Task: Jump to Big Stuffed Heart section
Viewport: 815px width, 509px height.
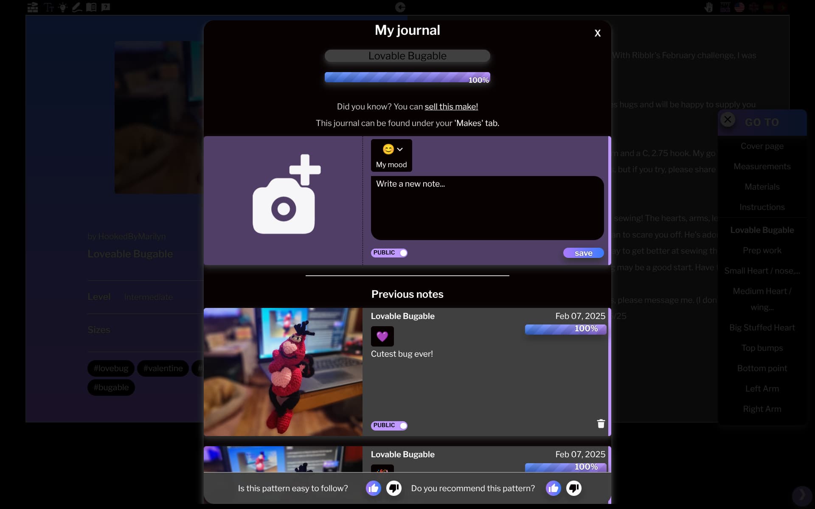Action: (x=762, y=327)
